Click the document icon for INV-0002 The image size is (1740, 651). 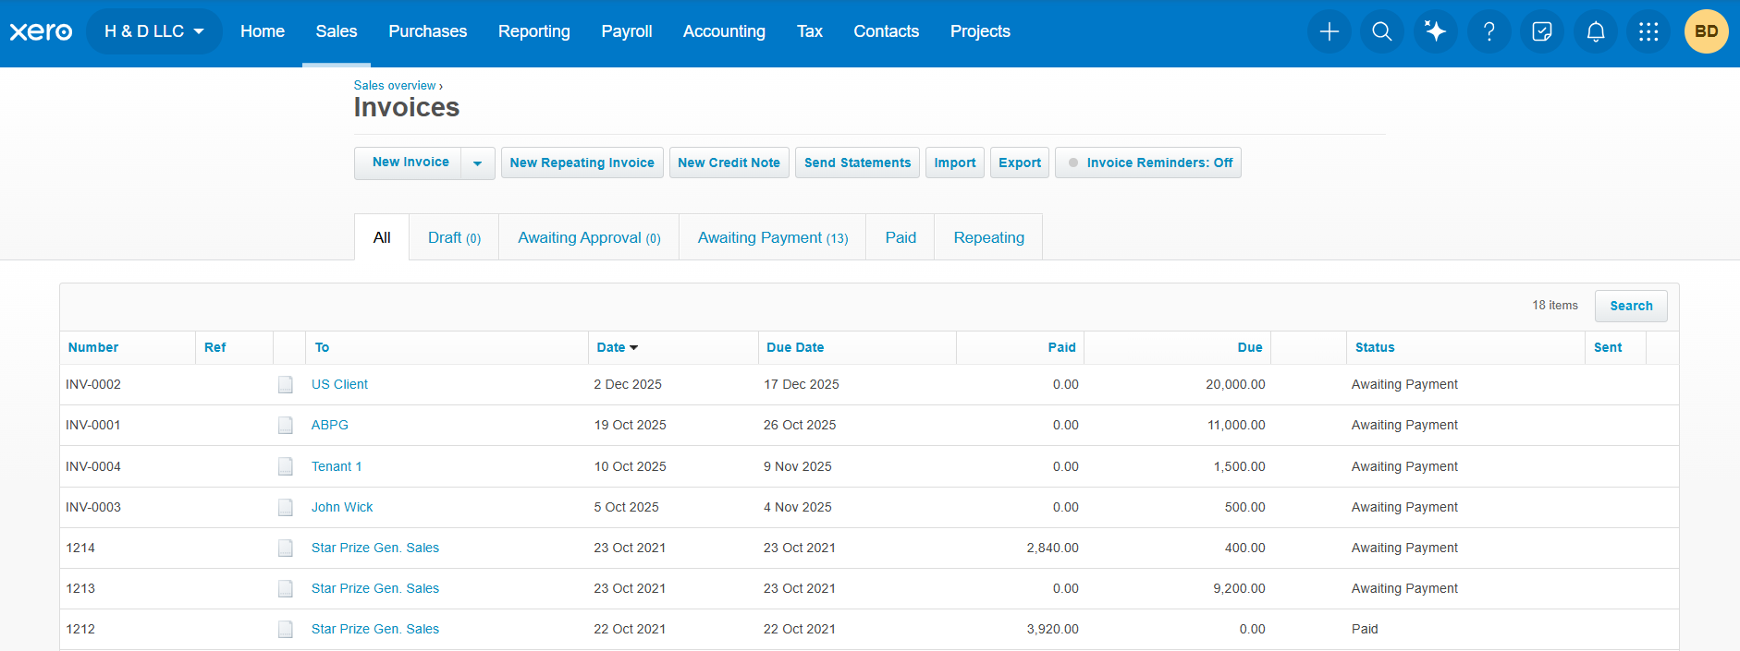pyautogui.click(x=286, y=385)
